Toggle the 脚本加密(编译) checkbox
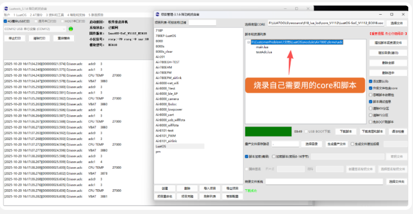 click(x=247, y=156)
